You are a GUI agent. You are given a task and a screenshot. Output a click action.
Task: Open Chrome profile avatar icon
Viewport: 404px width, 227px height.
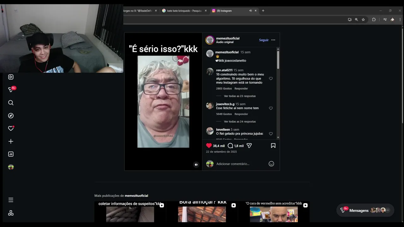coord(392,20)
